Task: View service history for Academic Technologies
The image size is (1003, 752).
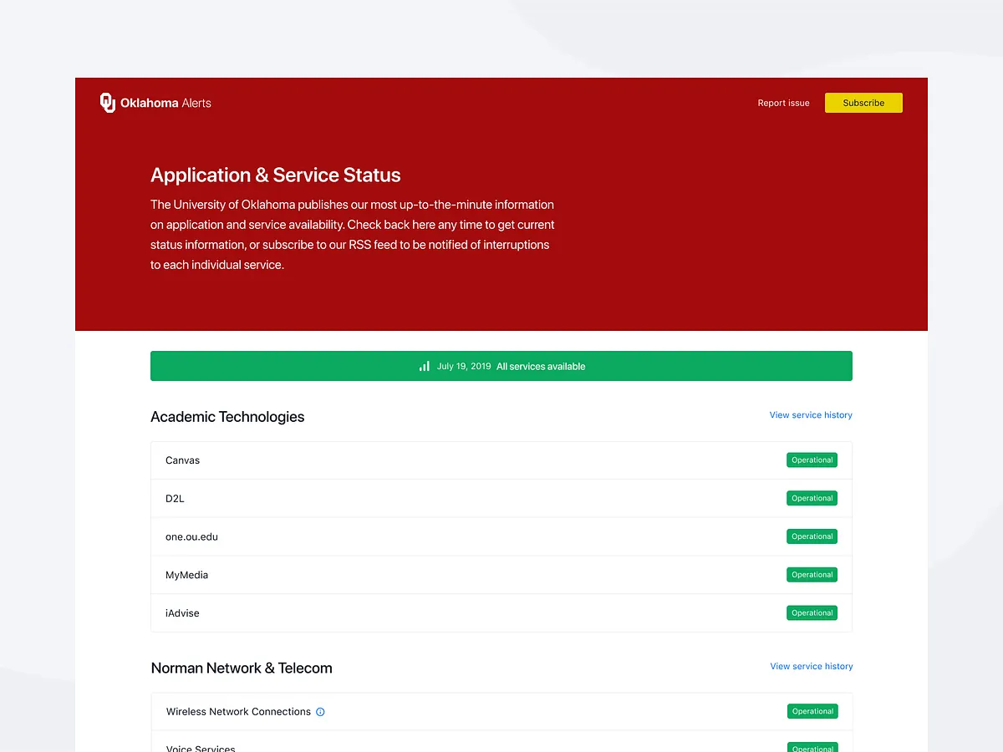Action: pyautogui.click(x=810, y=414)
